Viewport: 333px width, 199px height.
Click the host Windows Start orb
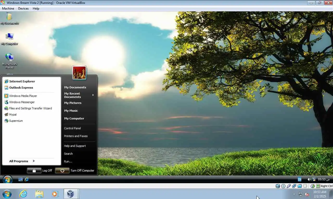(x=7, y=194)
